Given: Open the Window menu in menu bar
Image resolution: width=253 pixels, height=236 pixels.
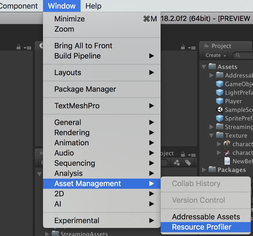Looking at the screenshot, I should pos(62,6).
